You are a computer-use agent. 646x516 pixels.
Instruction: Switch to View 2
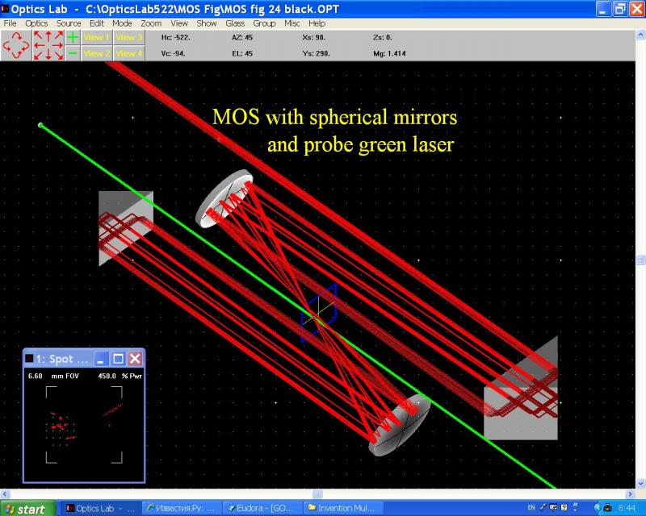coord(97,53)
